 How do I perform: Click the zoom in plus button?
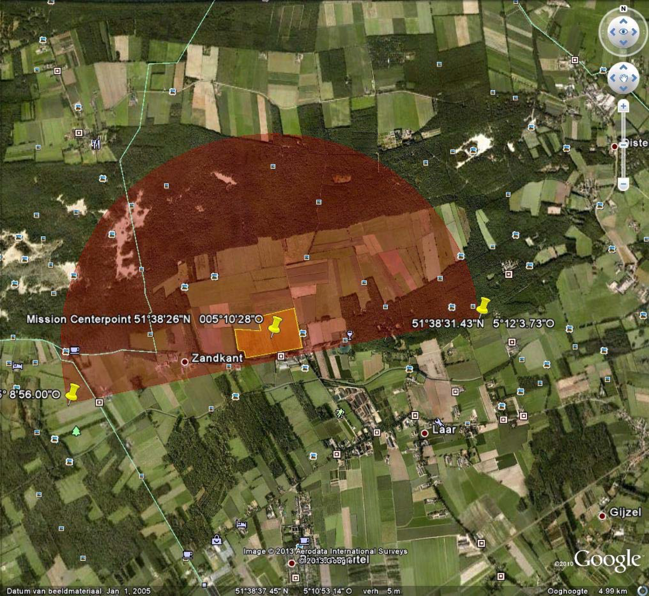(x=623, y=107)
